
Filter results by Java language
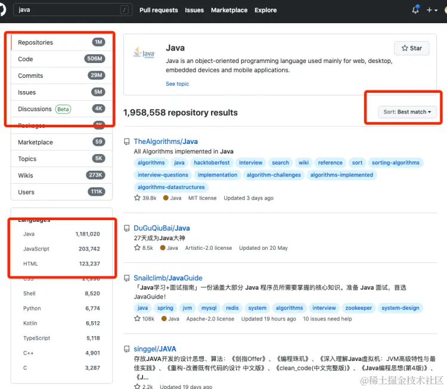[x=61, y=234]
